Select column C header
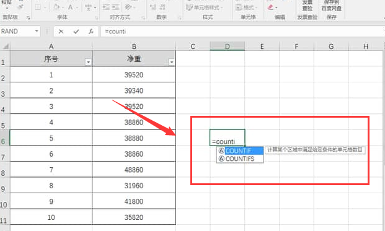385x231 pixels. pos(193,46)
